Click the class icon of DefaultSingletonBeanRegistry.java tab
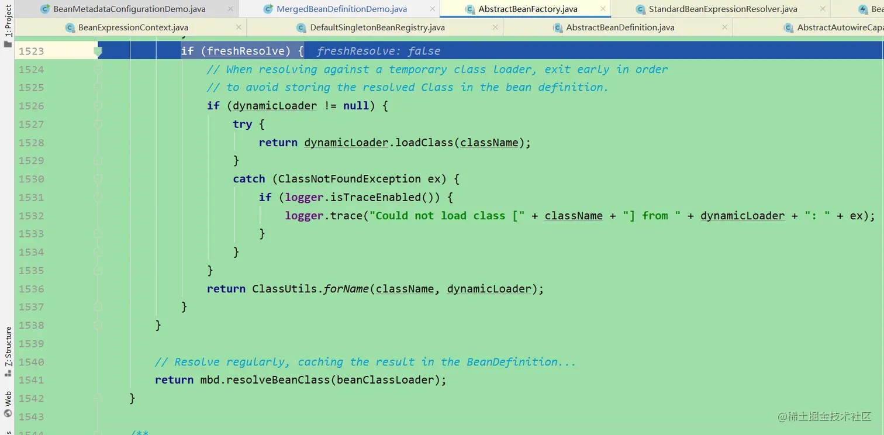Screen dimensions: 884x435 [302, 27]
